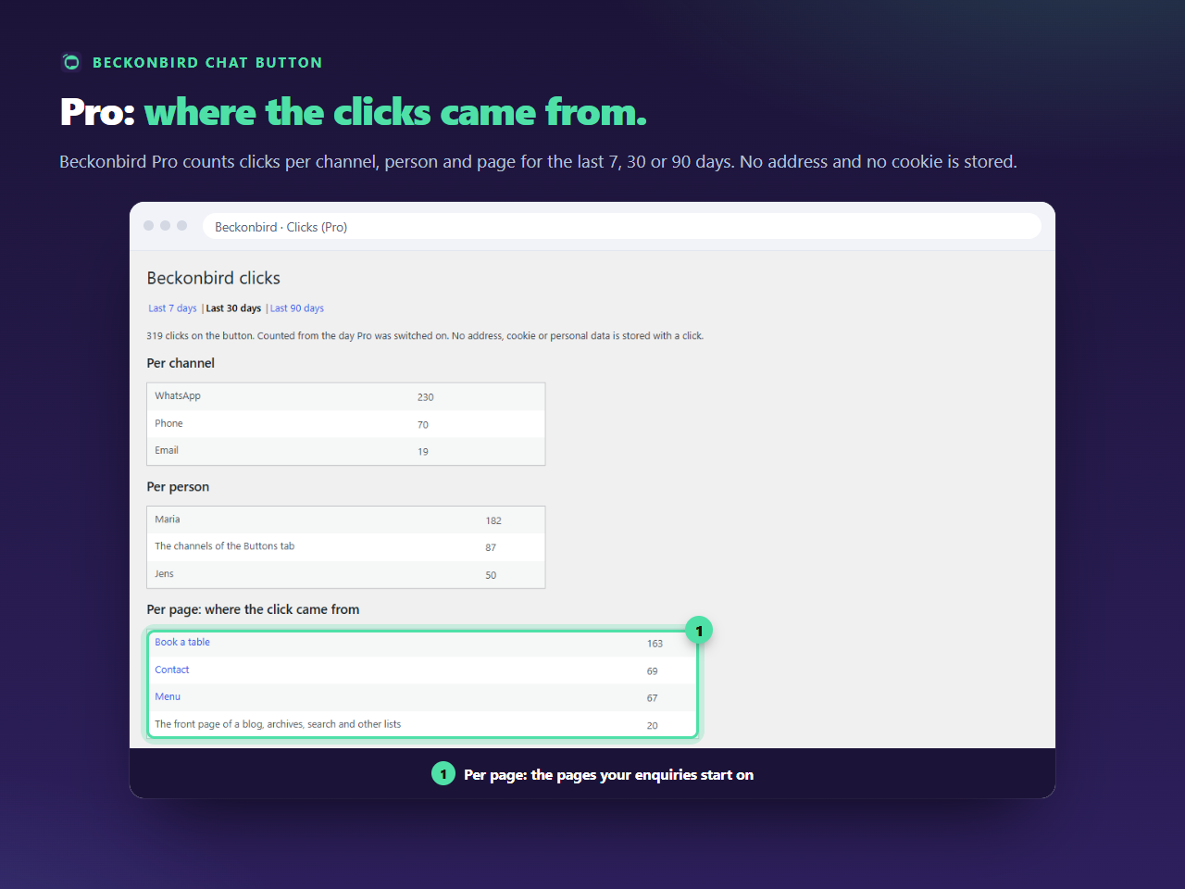Follow the Contact page link
The width and height of the screenshot is (1185, 889).
pyautogui.click(x=172, y=670)
